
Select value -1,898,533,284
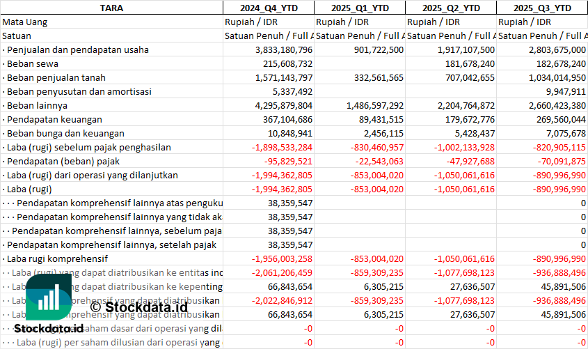(x=282, y=147)
